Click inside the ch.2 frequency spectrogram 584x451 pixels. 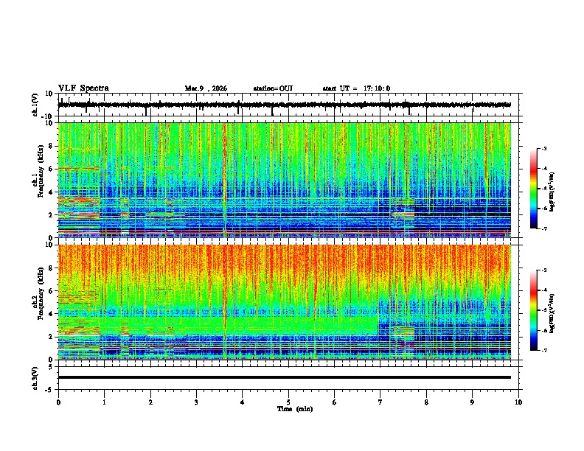[x=284, y=302]
